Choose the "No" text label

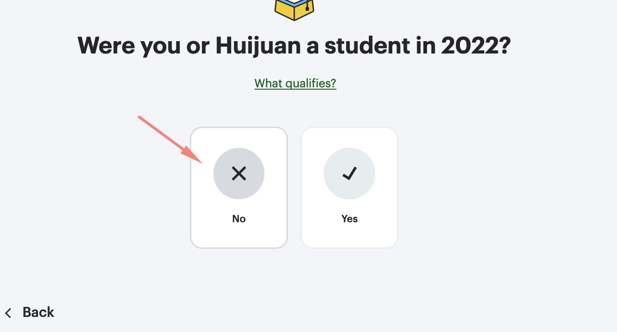pos(239,219)
